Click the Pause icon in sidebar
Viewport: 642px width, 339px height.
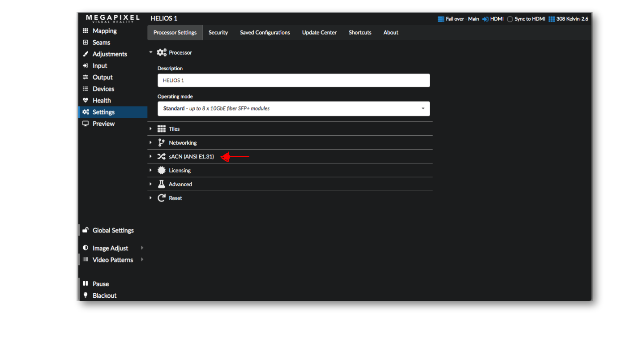coord(86,284)
